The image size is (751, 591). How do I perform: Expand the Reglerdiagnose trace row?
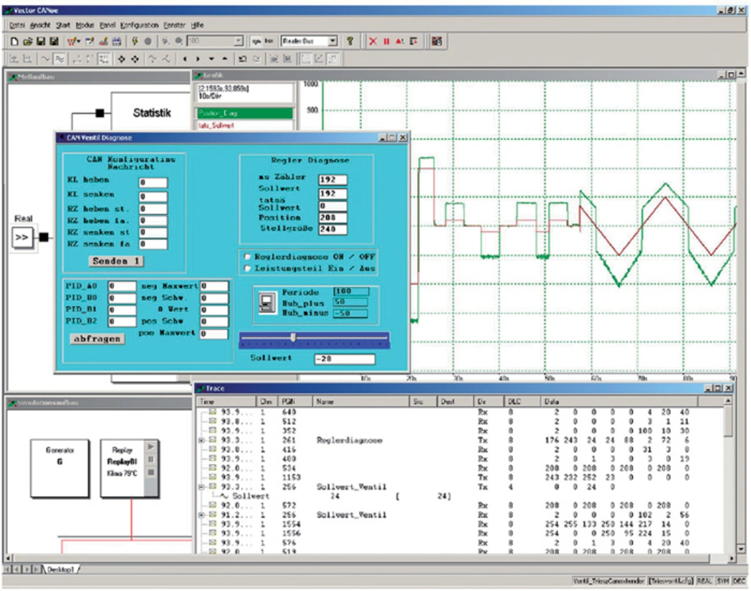(x=202, y=440)
